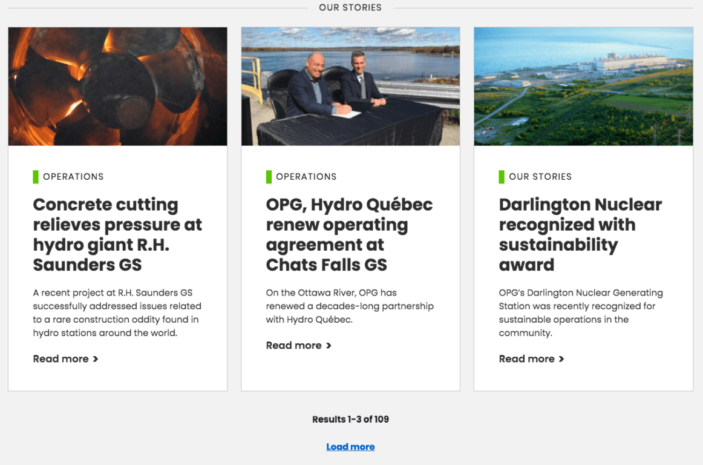This screenshot has height=465, width=703.
Task: Open the signing photo for Chats Falls story
Action: click(x=351, y=86)
